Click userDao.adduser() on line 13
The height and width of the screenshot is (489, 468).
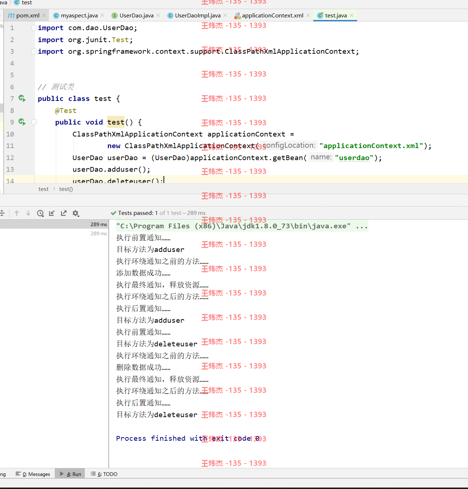(x=111, y=170)
